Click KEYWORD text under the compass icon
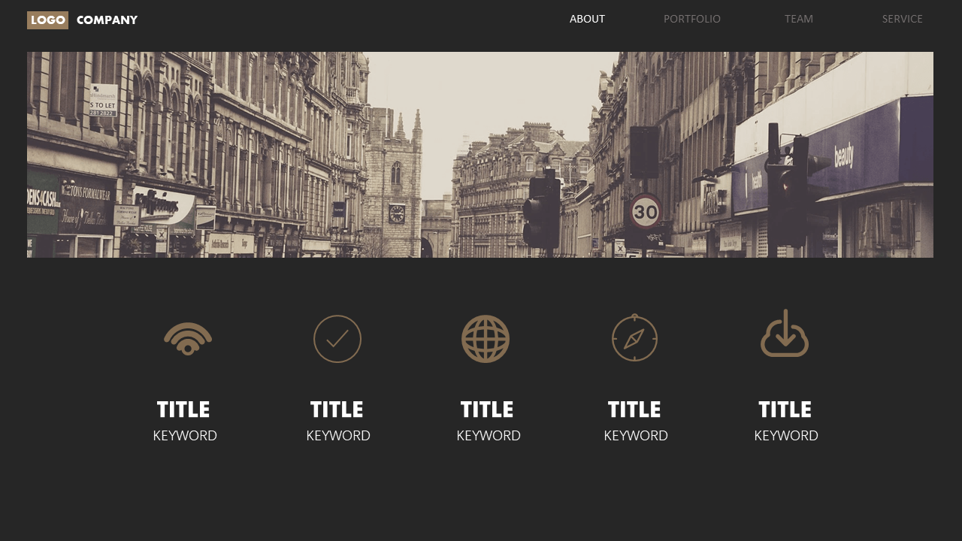962x541 pixels. point(636,436)
